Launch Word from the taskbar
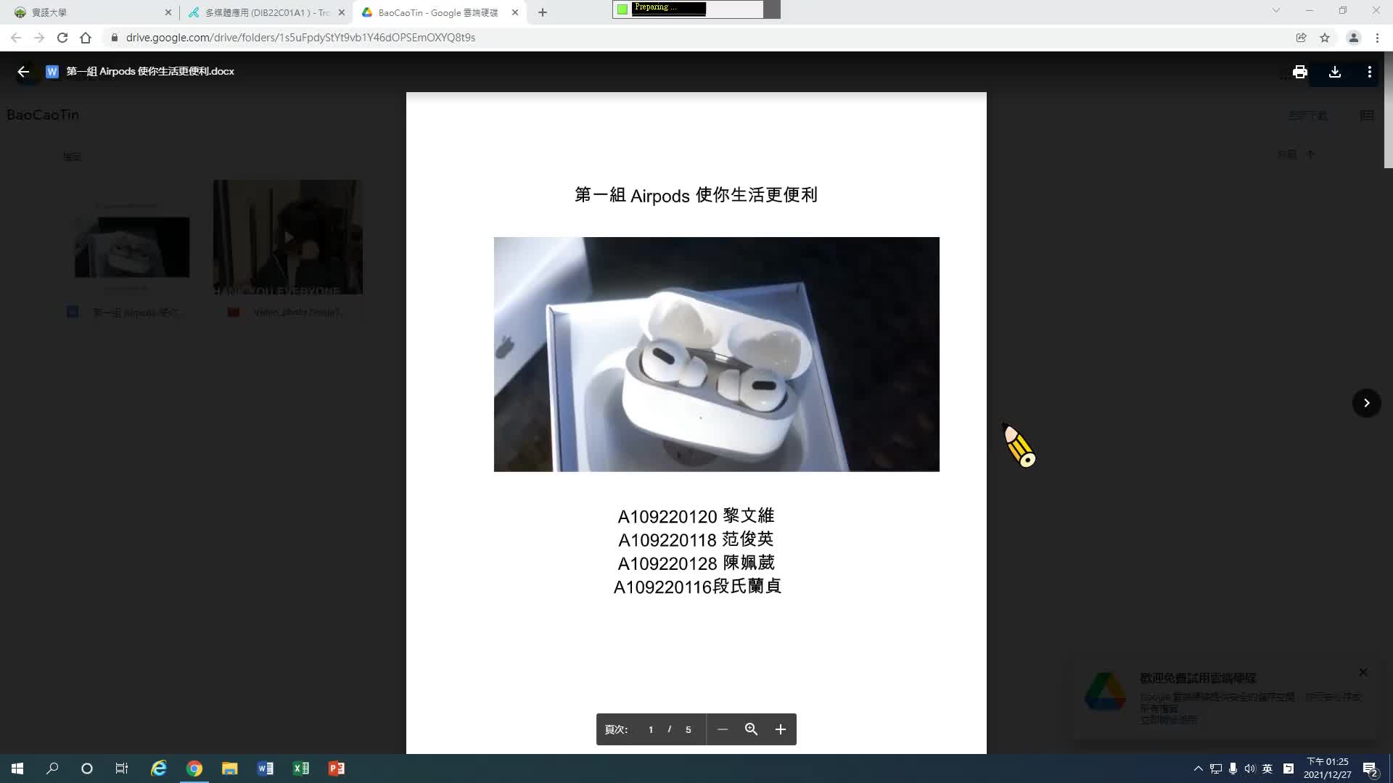This screenshot has width=1393, height=783. coord(265,768)
